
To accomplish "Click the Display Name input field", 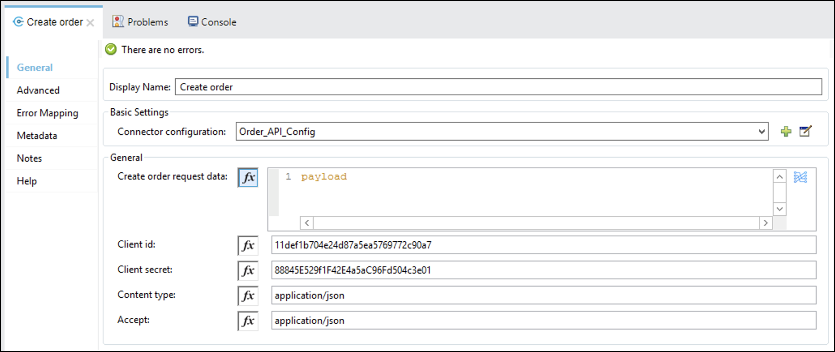I will pyautogui.click(x=499, y=87).
